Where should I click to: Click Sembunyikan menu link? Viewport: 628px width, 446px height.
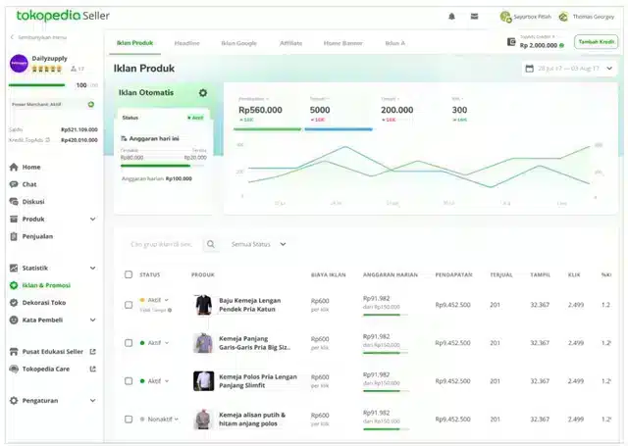[x=38, y=37]
